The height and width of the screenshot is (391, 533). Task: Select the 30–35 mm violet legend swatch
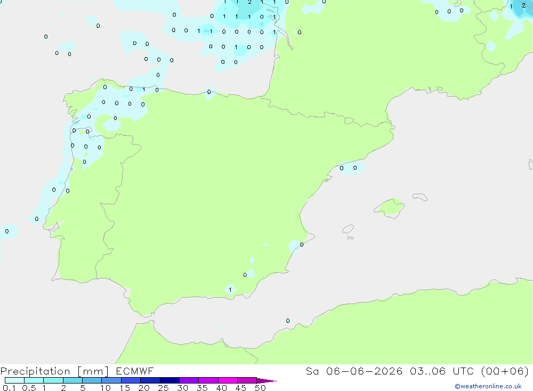point(189,380)
